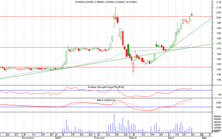
Task: Click the 1.45 price axis label
Action: click(219, 75)
